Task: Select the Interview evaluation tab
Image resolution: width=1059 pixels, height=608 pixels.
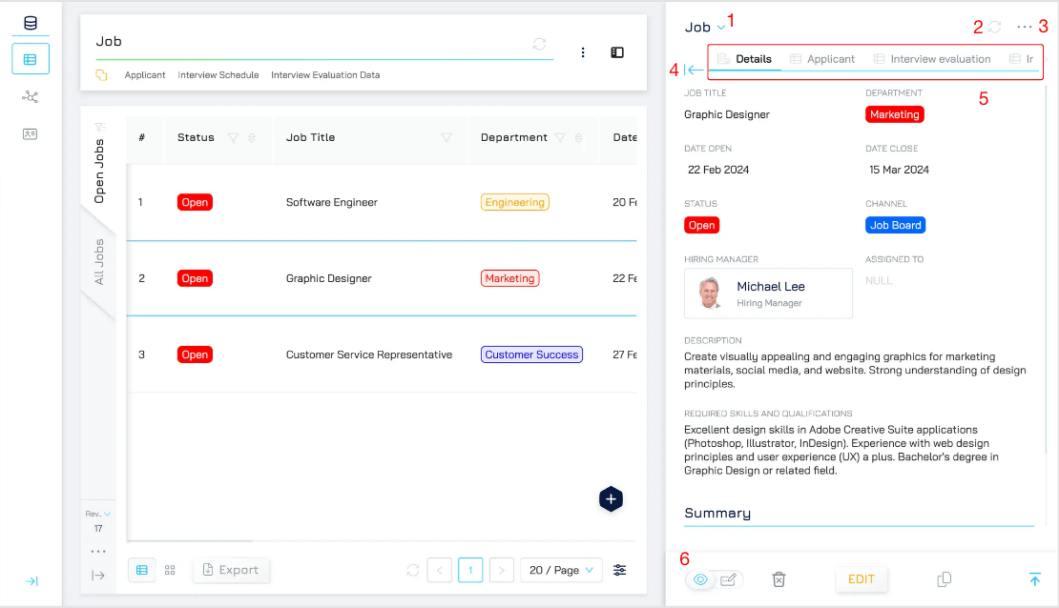Action: pyautogui.click(x=932, y=59)
